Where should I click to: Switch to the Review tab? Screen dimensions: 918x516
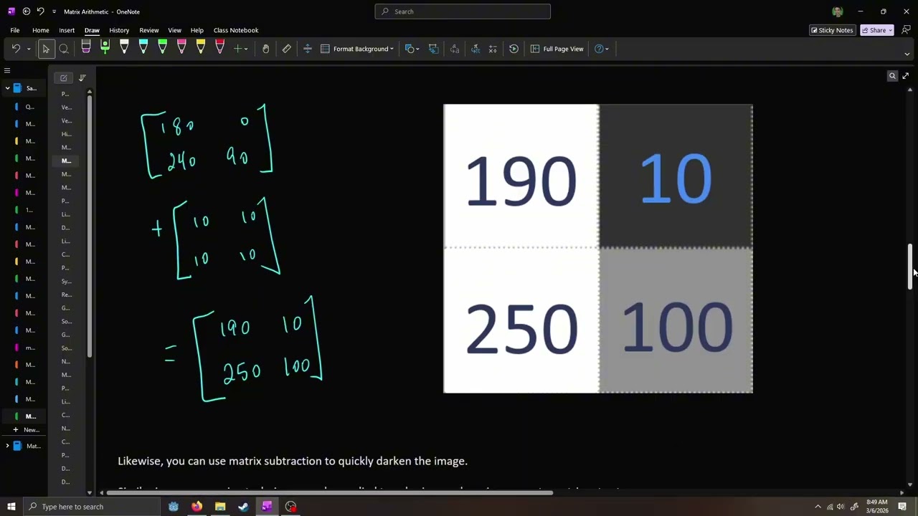[149, 30]
